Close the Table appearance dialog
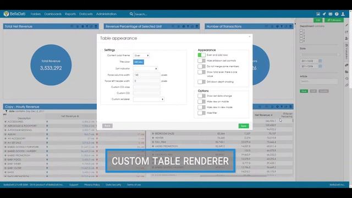 point(249,37)
